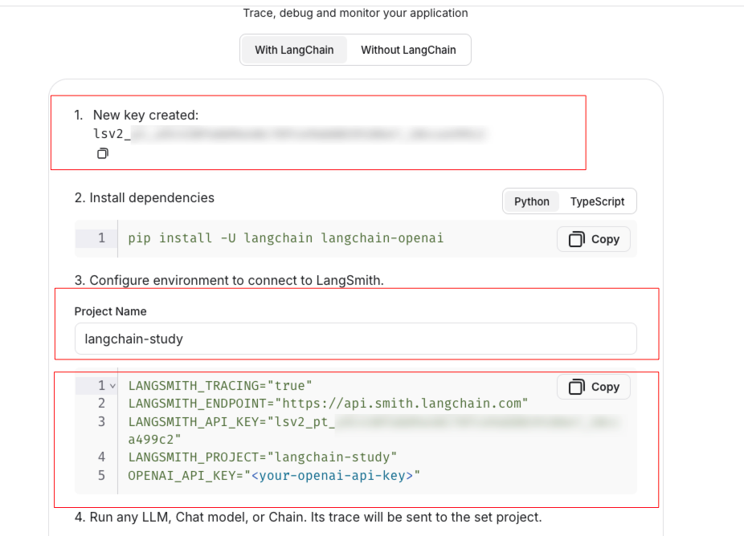Copy the pip install command

click(593, 239)
